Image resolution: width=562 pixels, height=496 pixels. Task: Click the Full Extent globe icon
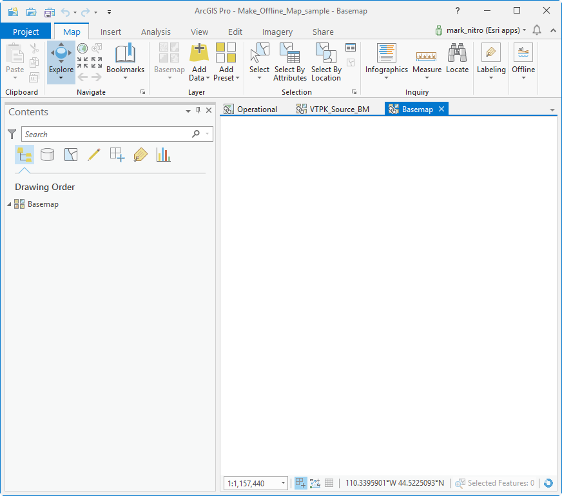(x=82, y=48)
